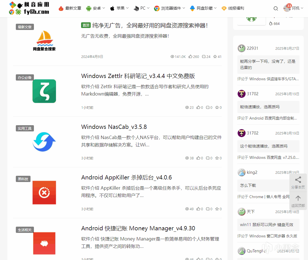Screen dimensions: 308x260
Task: Open comment link 评论于 Windows 窗口同步器 永久版
Action: tap(267, 236)
